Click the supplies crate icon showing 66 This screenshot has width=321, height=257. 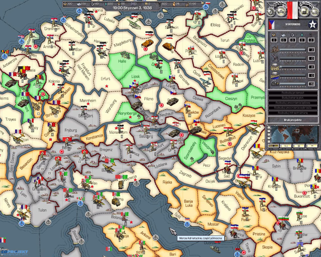pos(119,4)
